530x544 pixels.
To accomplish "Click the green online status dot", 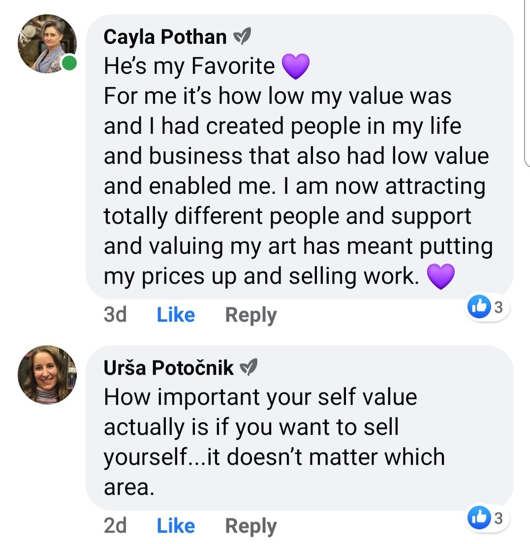I will [x=69, y=63].
